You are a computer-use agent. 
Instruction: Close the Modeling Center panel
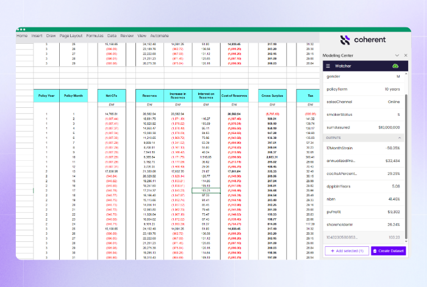406,55
